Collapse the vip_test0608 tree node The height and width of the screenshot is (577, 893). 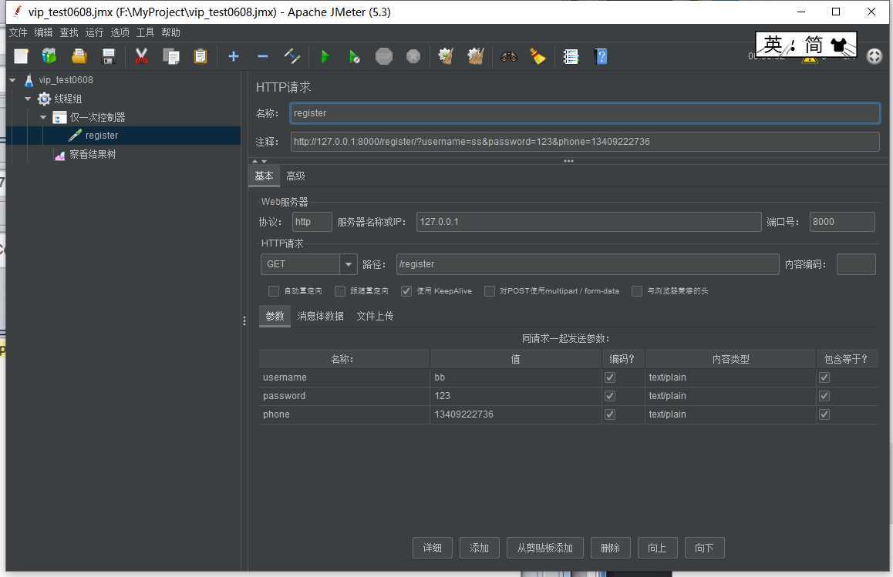click(x=12, y=80)
